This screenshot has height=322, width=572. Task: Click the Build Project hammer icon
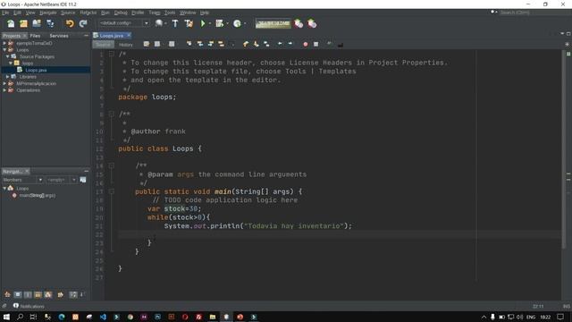click(175, 23)
